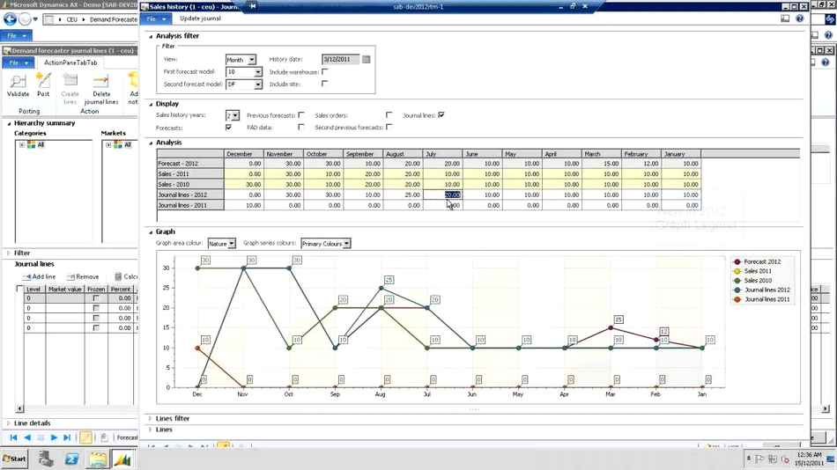This screenshot has width=837, height=470.
Task: Click the journal lines grid left scroll arrow
Action: [19, 408]
